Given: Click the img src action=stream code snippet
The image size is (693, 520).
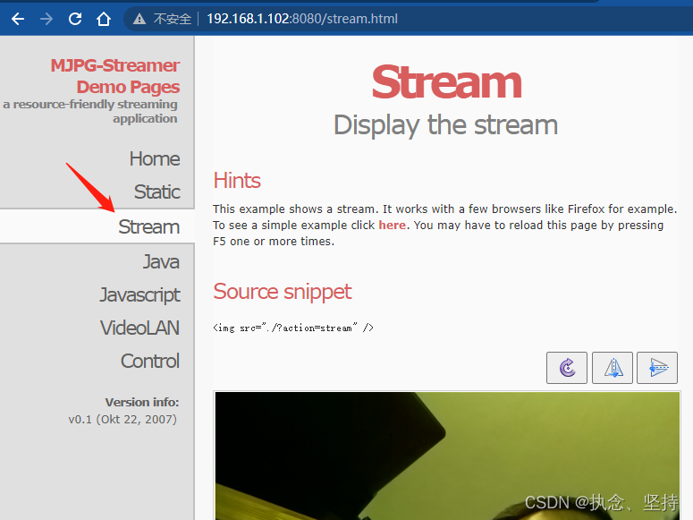Looking at the screenshot, I should coord(293,328).
